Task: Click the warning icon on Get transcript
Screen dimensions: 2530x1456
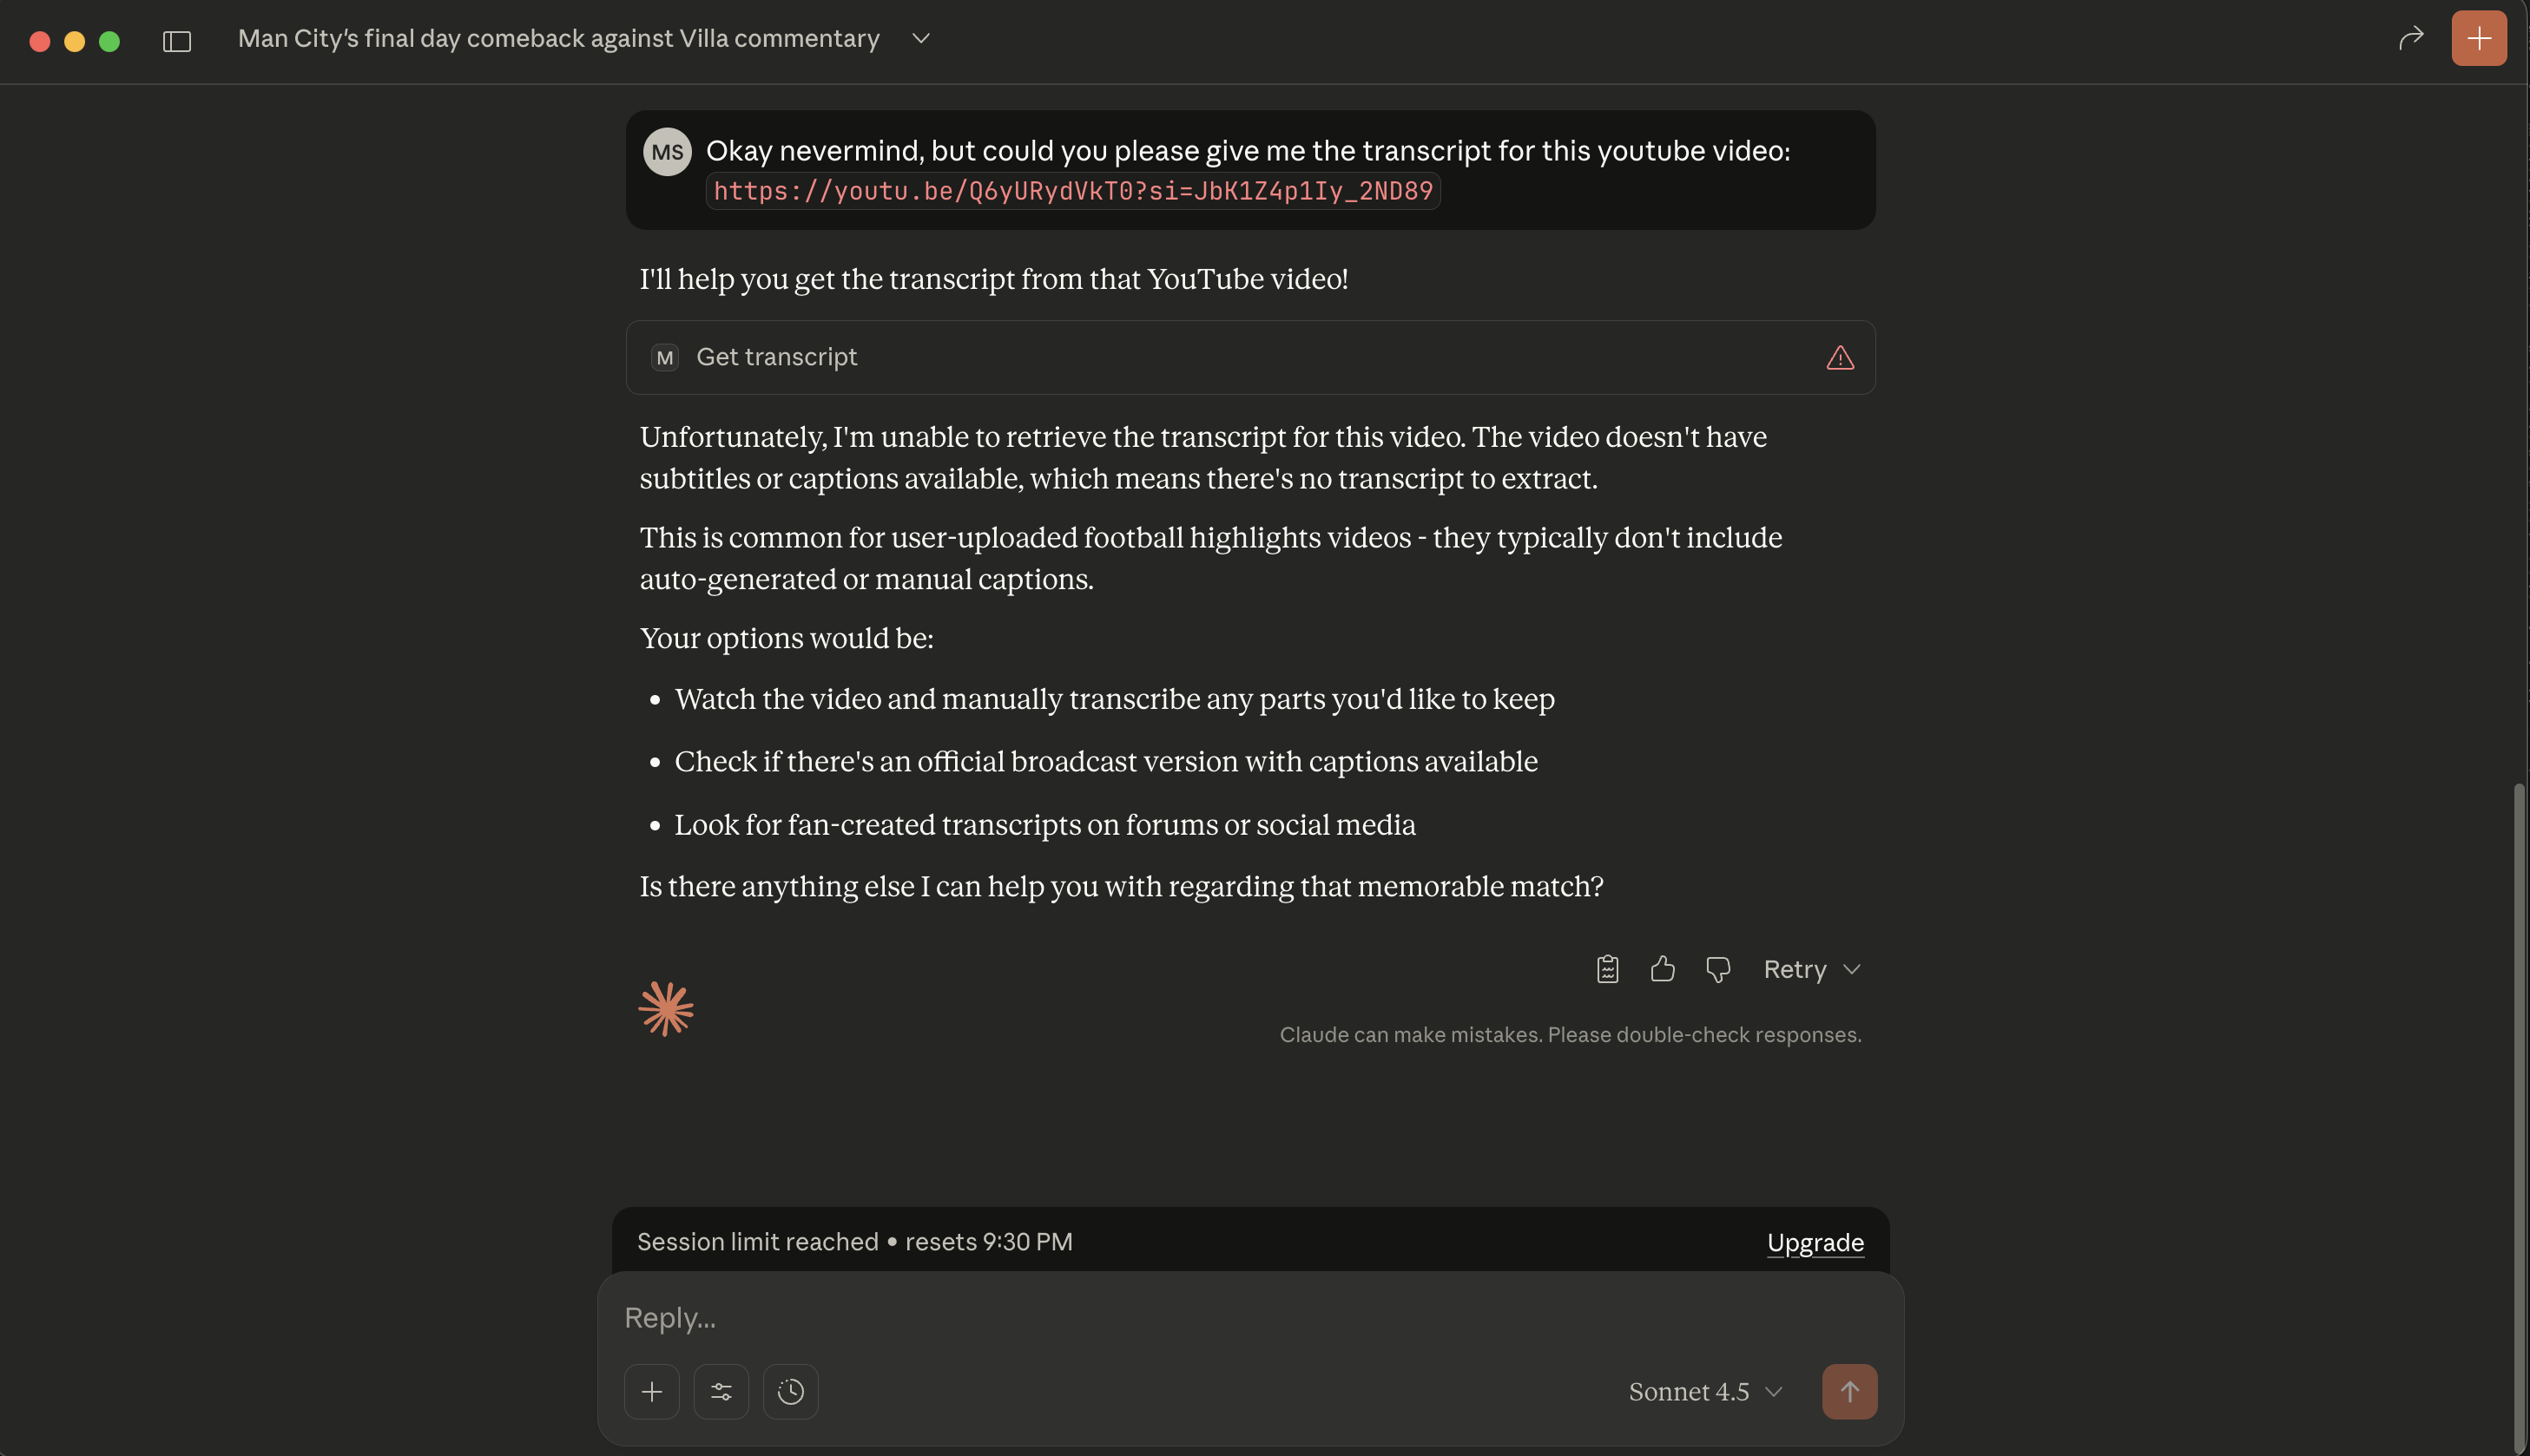Action: click(1840, 357)
